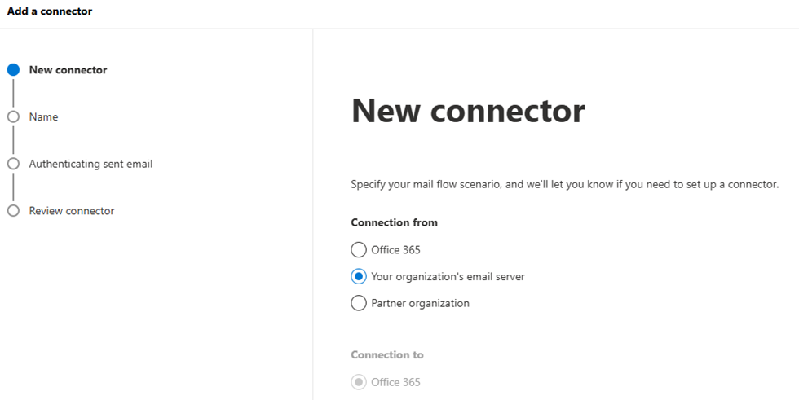The width and height of the screenshot is (799, 400).
Task: Select Office 365 under Connection from
Action: pos(359,250)
